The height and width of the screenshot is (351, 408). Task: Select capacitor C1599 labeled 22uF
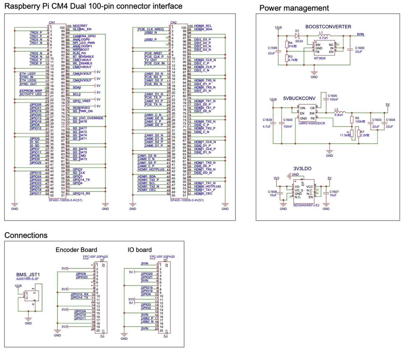(278, 51)
